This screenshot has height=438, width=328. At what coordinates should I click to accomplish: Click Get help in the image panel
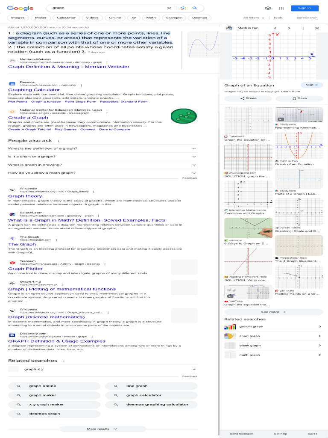point(280,434)
